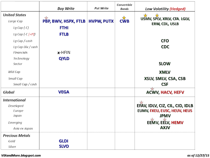Select the Low Volatility (Hedged) header
The height and width of the screenshot is (158, 210).
pyautogui.click(x=165, y=9)
